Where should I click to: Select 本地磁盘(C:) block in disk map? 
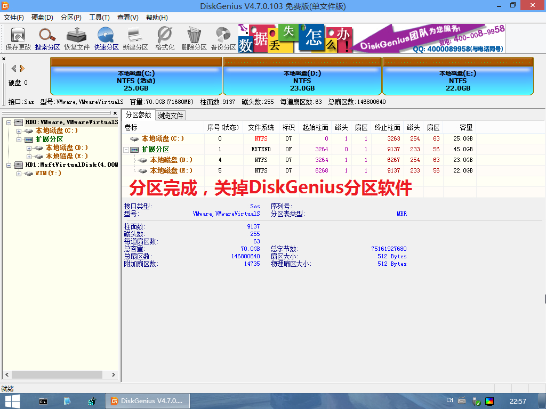click(x=136, y=76)
